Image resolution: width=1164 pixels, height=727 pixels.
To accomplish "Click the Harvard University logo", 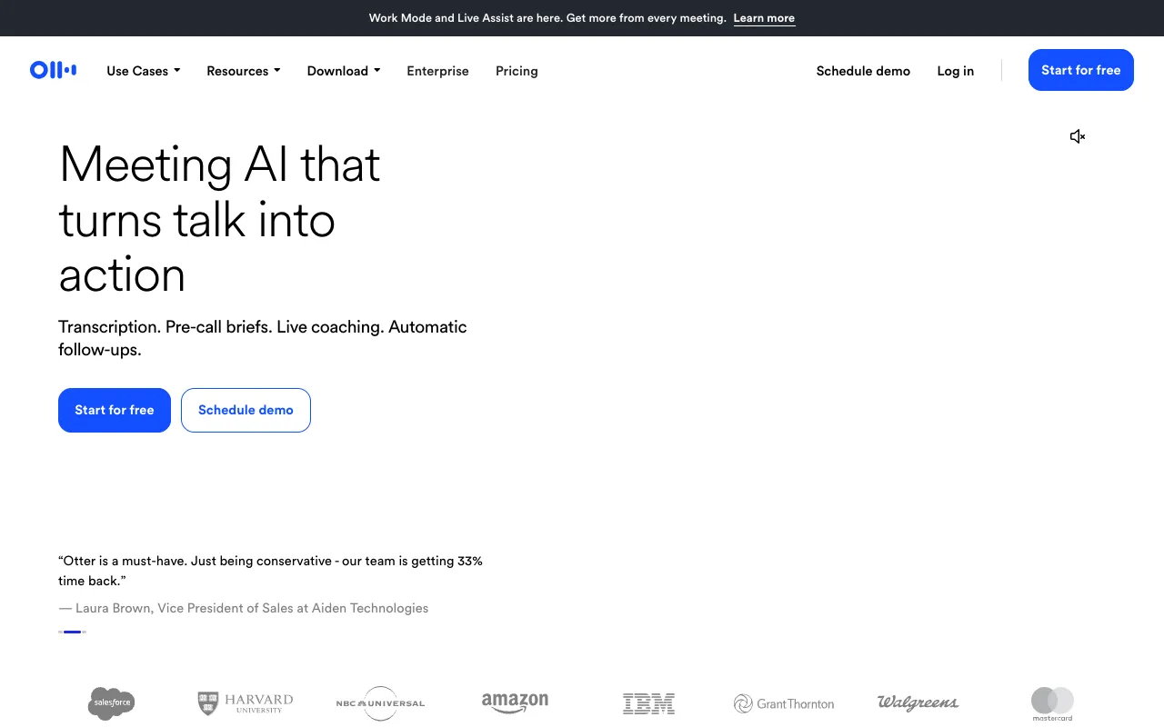I will coord(246,703).
